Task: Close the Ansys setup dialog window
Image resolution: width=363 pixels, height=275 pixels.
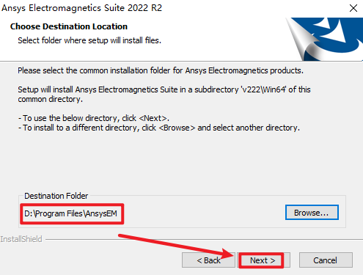Action: point(353,8)
